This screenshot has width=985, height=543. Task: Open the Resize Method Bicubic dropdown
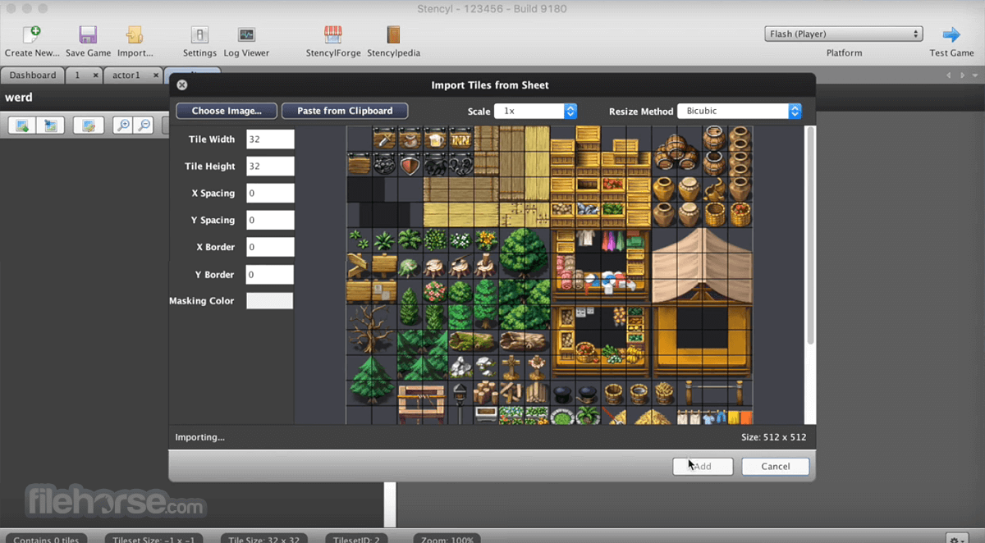coord(739,111)
